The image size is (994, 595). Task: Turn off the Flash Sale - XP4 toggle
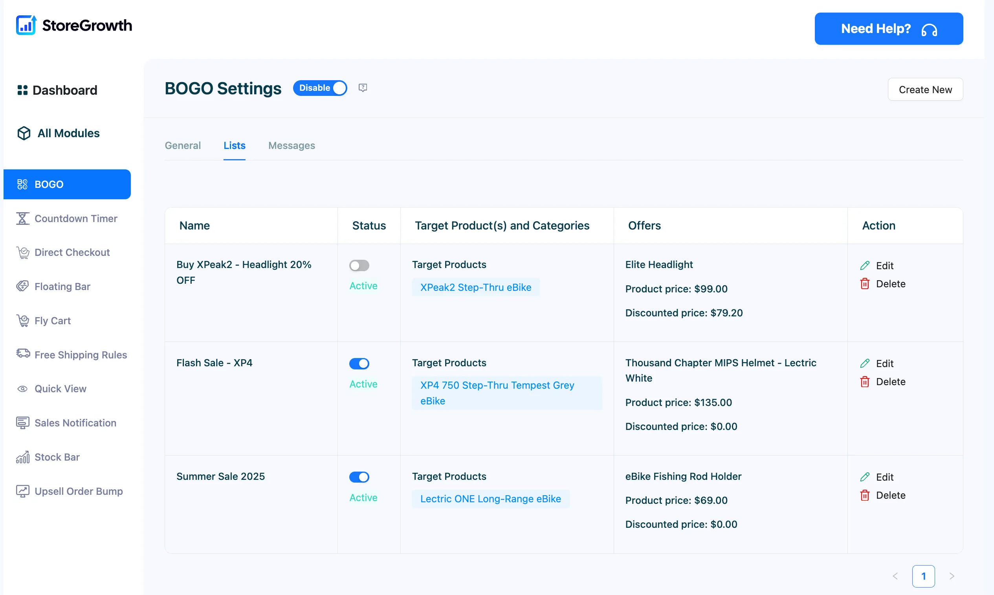click(x=359, y=364)
